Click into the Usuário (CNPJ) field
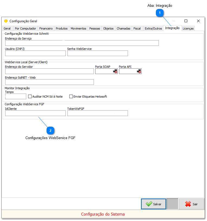Viewport: 207px width, 221px height. (x=35, y=53)
